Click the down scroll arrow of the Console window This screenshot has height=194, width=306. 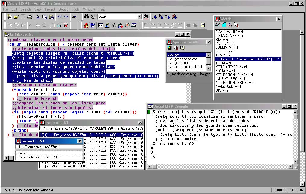pyautogui.click(x=295, y=162)
